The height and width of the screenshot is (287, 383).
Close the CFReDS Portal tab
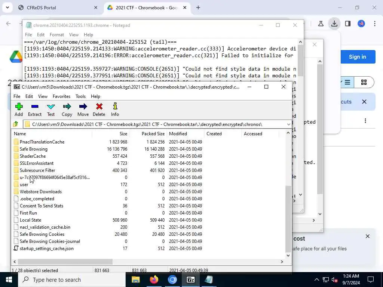point(96,7)
